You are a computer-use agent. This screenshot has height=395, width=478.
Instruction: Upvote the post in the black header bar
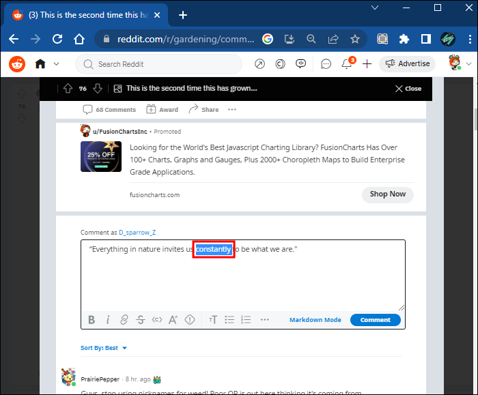point(68,89)
